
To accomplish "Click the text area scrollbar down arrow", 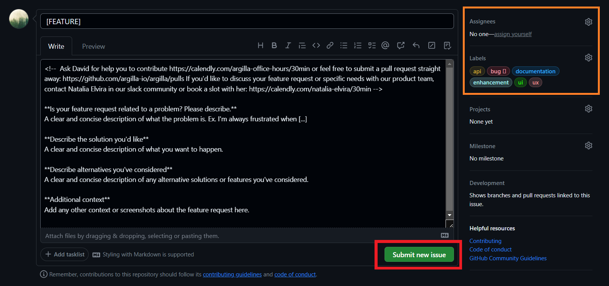I will pyautogui.click(x=449, y=215).
